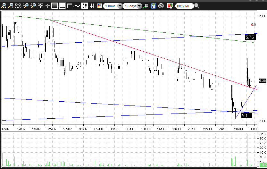This screenshot has width=267, height=169.
Task: Click the BIO2.MI symbol input field
Action: click(184, 6)
